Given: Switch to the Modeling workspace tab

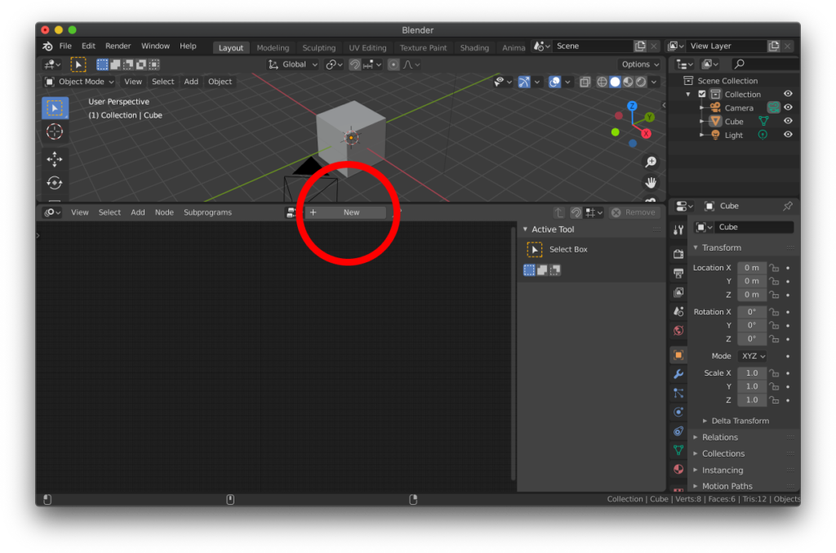Looking at the screenshot, I should 273,48.
